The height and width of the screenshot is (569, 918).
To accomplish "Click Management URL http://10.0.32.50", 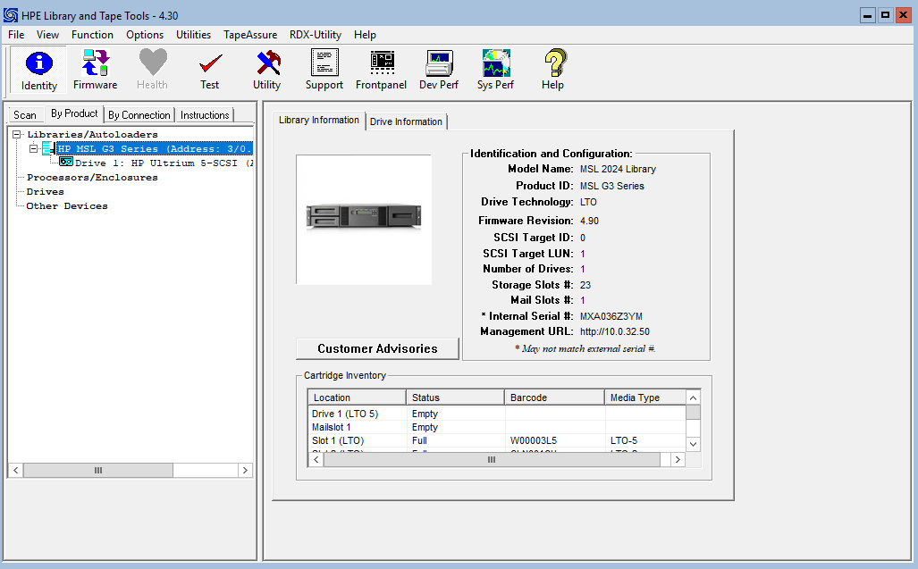I will [x=615, y=331].
